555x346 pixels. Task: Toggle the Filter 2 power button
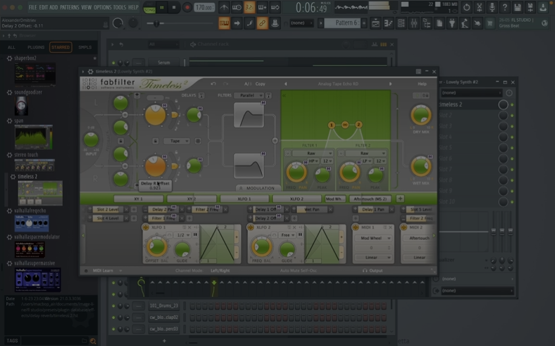341,153
